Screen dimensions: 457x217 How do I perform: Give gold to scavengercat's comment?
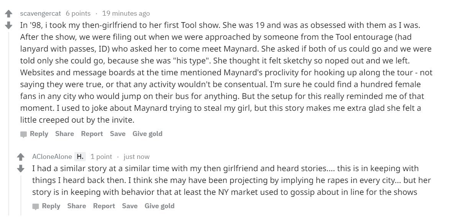(147, 134)
